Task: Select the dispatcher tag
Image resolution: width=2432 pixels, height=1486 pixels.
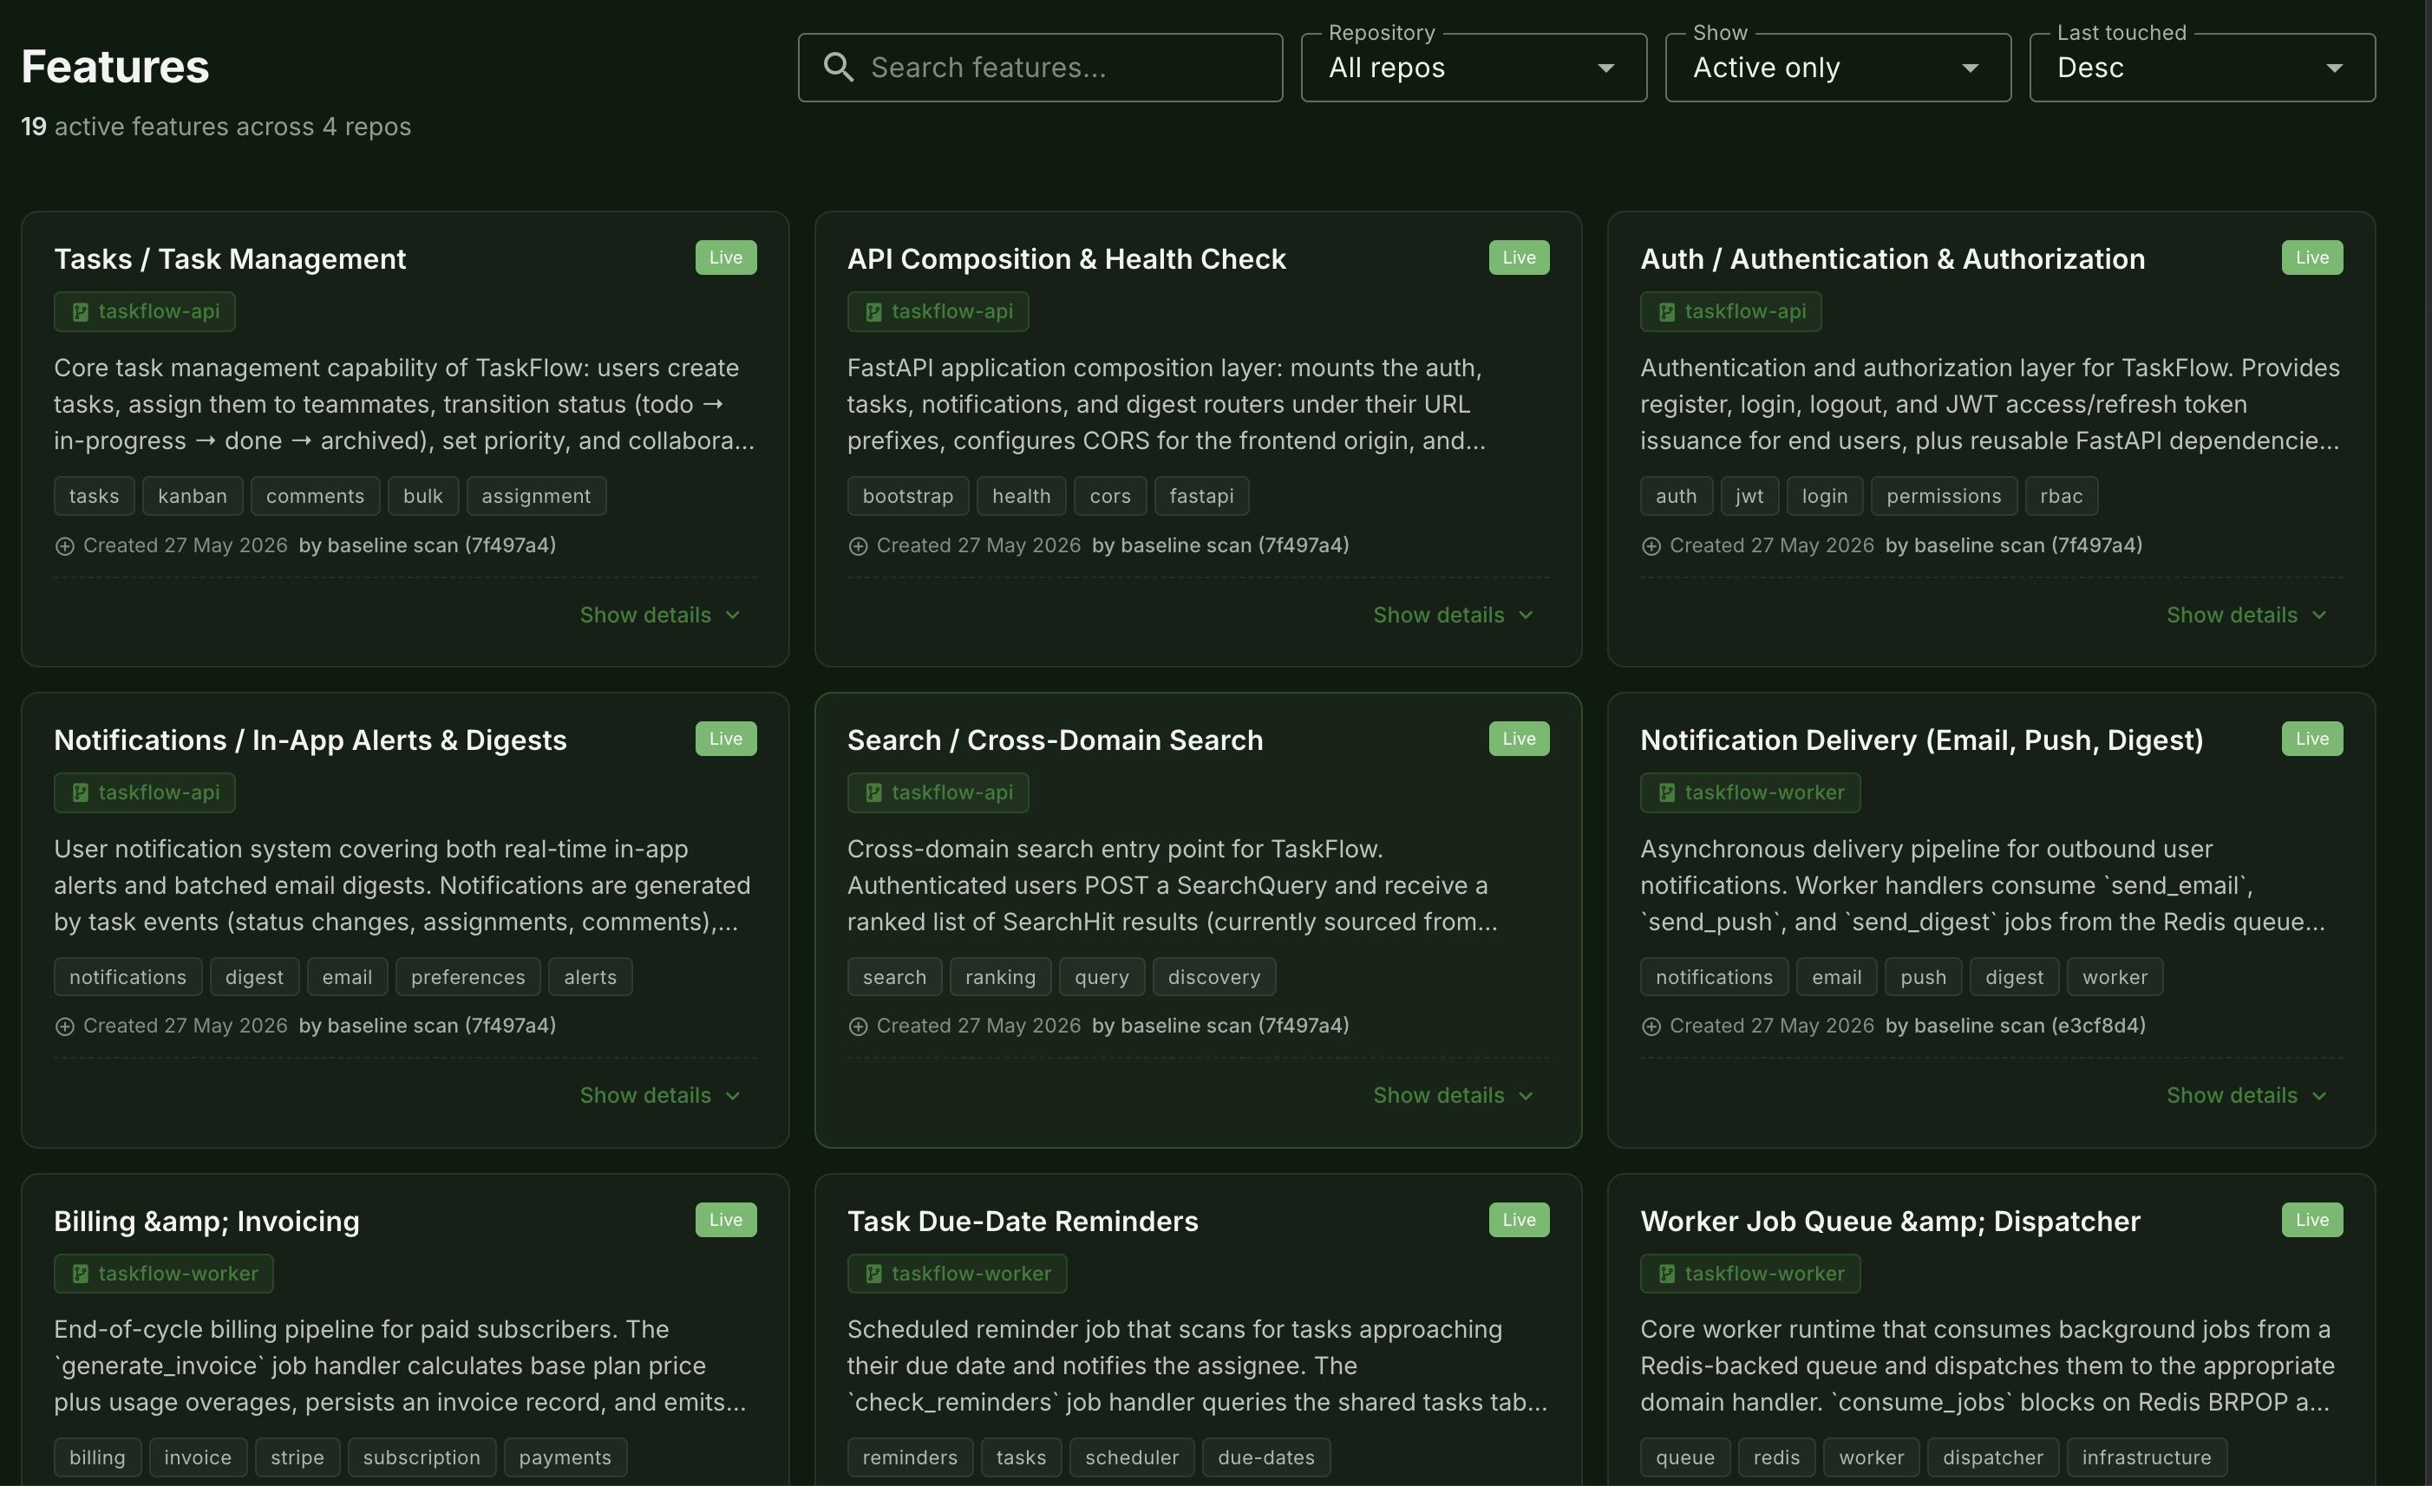Action: [x=1994, y=1457]
